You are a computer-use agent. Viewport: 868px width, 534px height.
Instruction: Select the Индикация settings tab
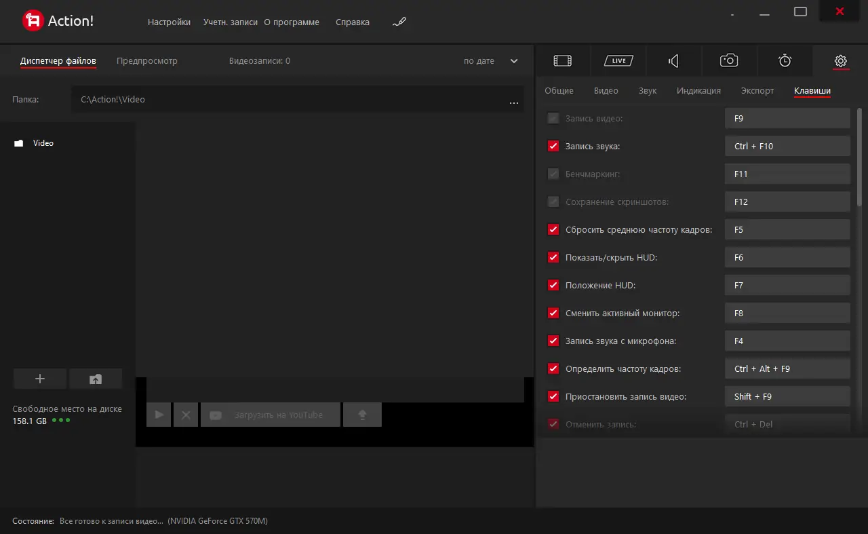tap(698, 90)
